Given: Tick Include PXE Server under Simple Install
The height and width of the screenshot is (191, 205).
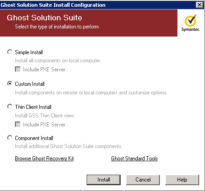Looking at the screenshot, I should [x=18, y=69].
